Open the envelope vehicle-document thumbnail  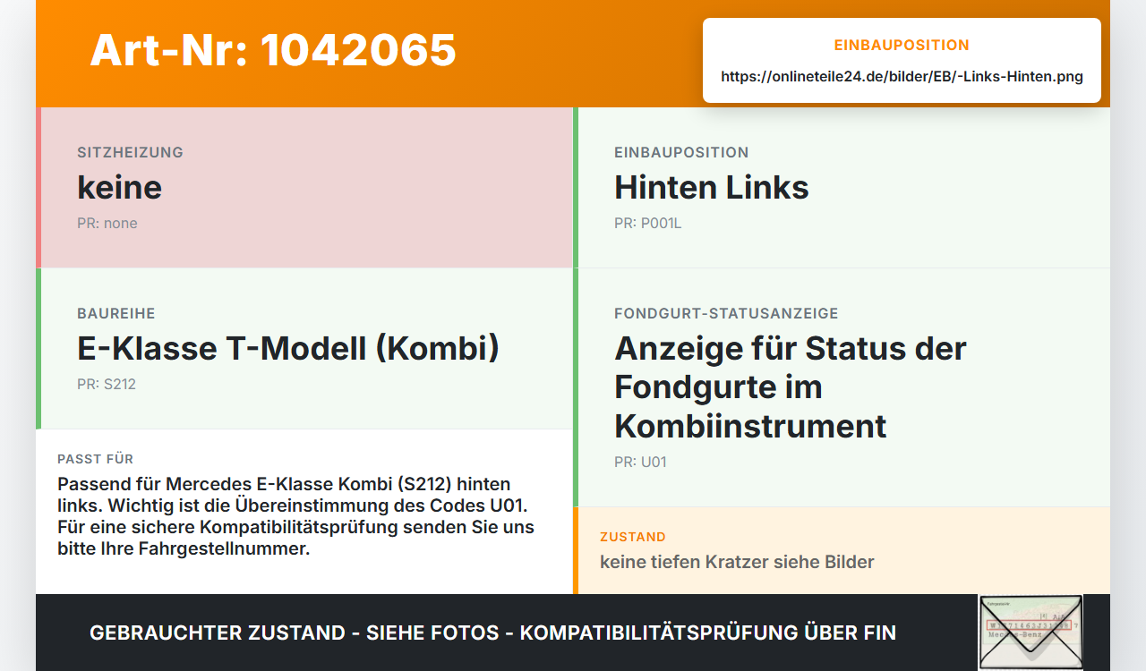(1031, 633)
